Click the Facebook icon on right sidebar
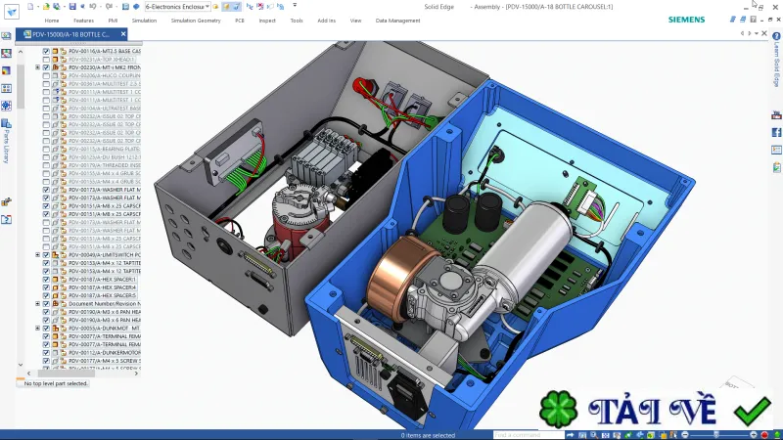The image size is (783, 440). 776,132
